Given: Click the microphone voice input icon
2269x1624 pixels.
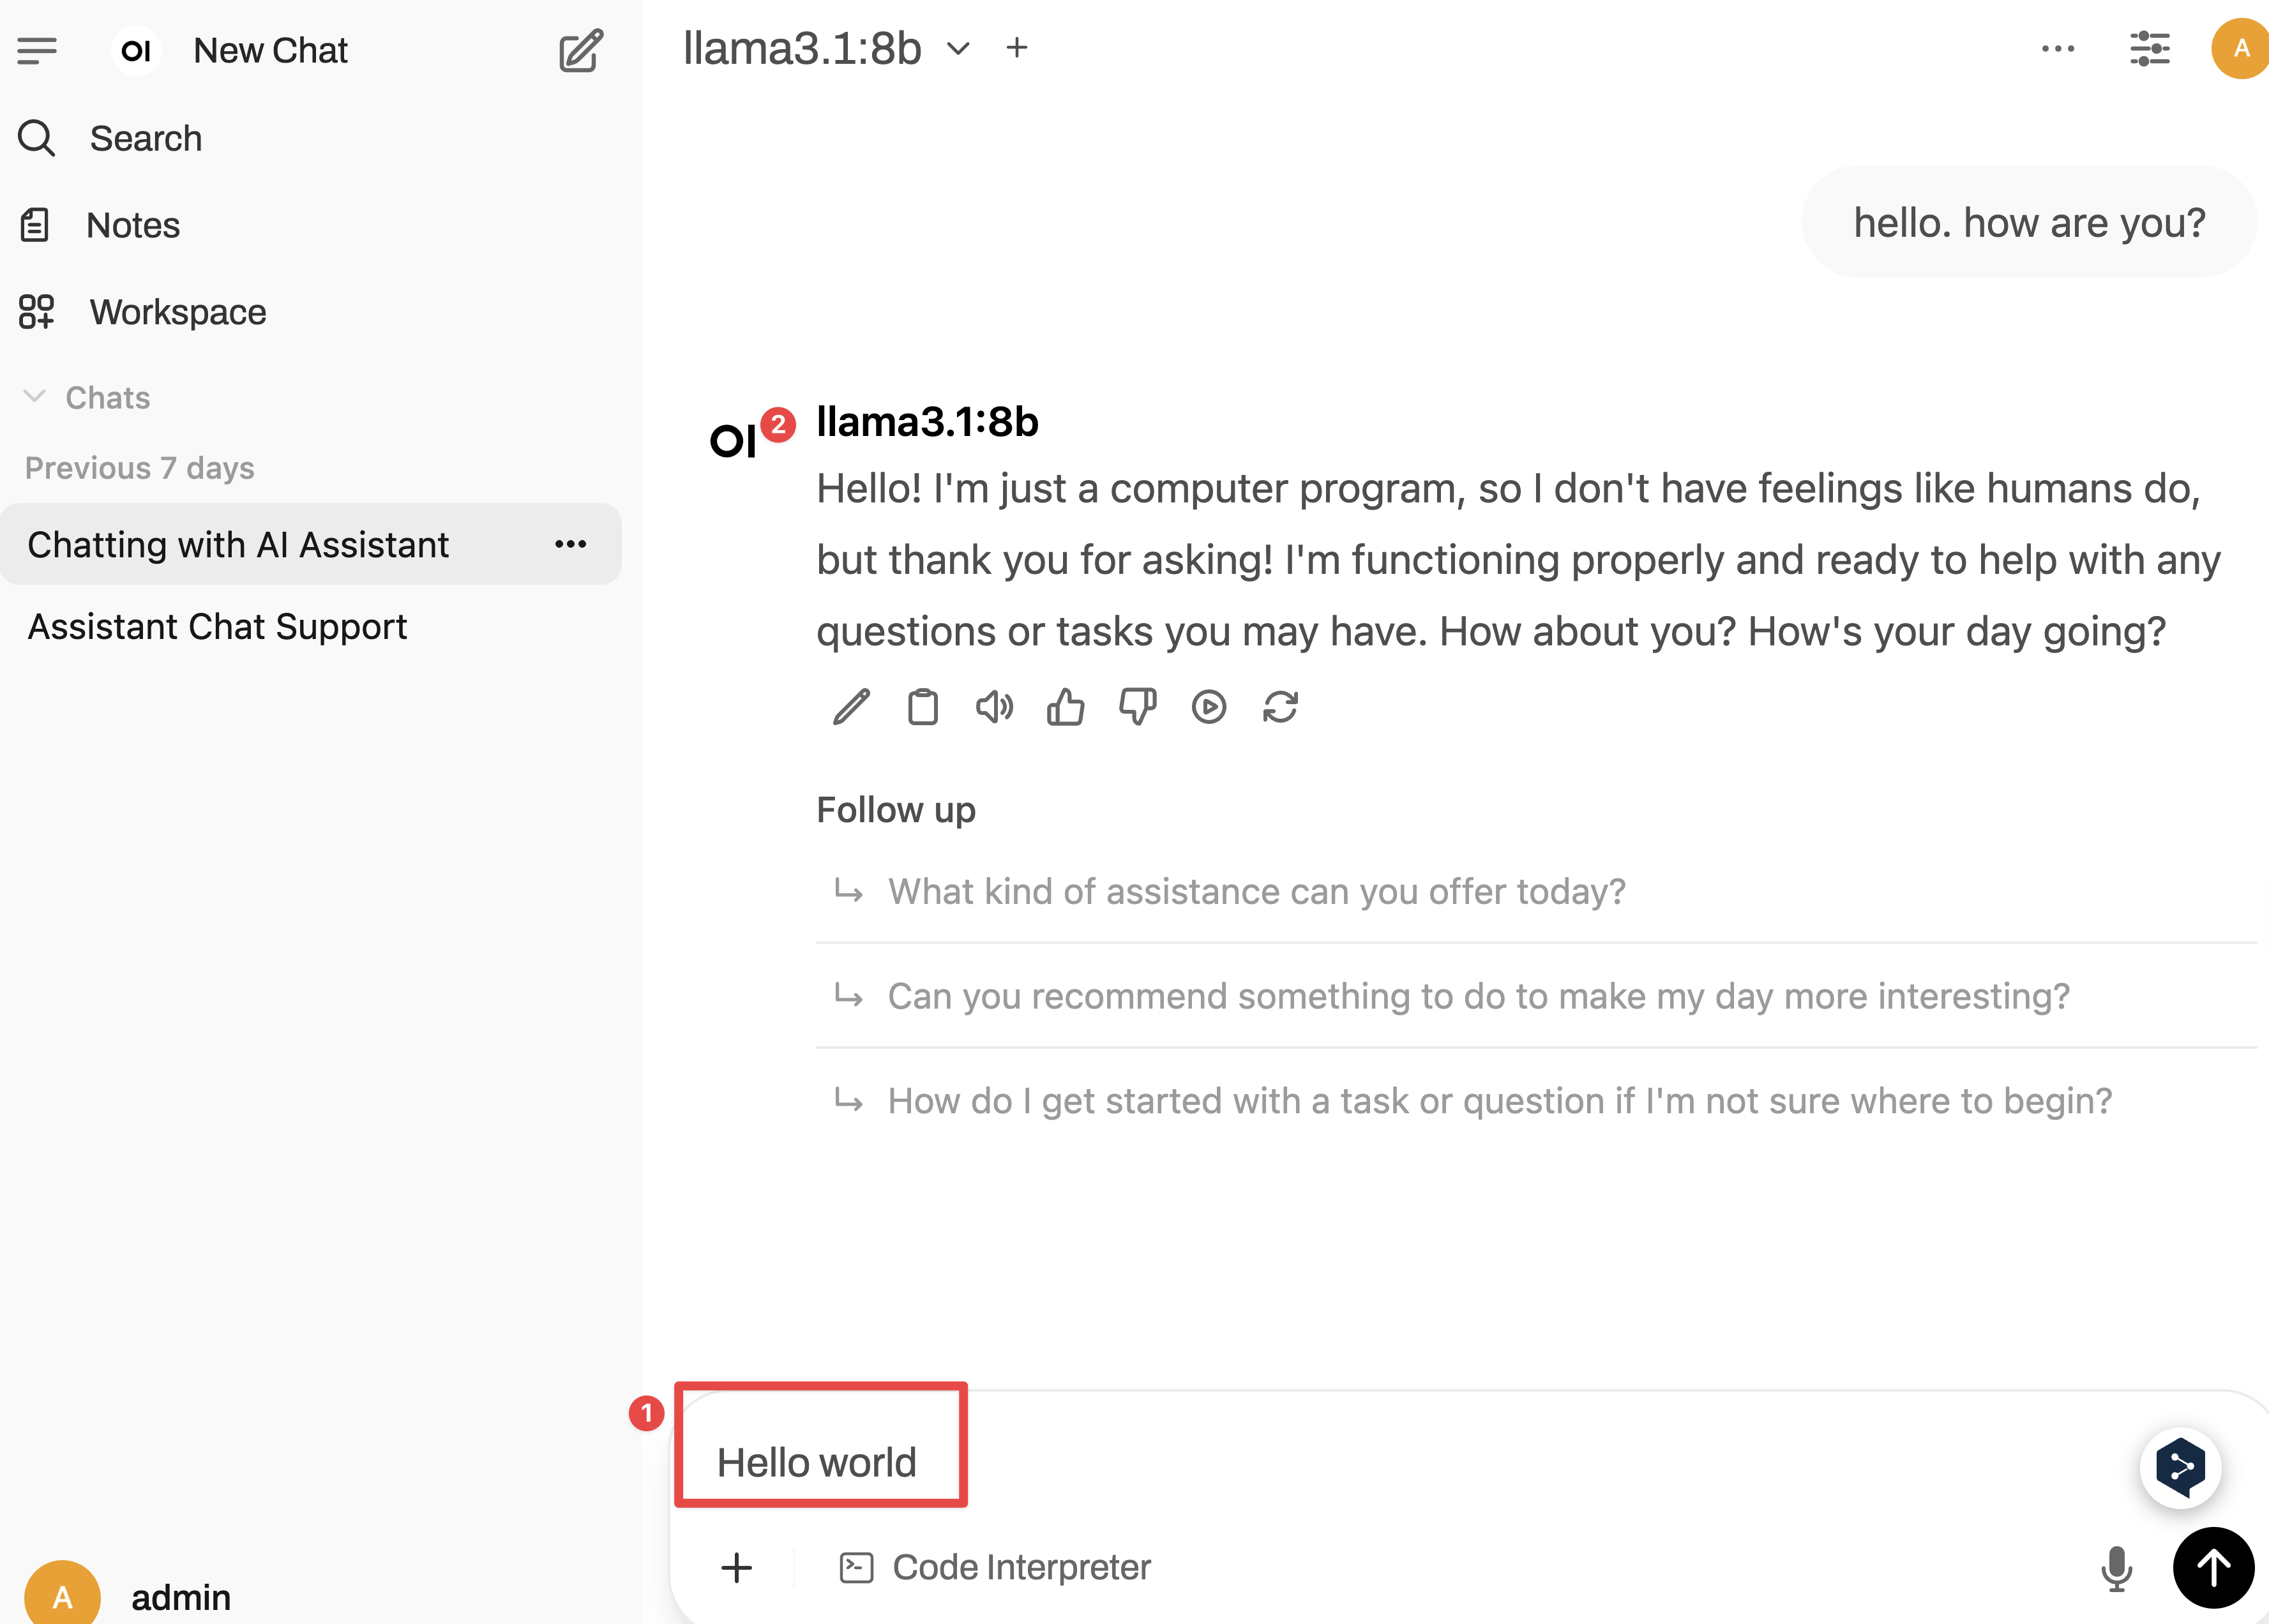Looking at the screenshot, I should click(2115, 1567).
